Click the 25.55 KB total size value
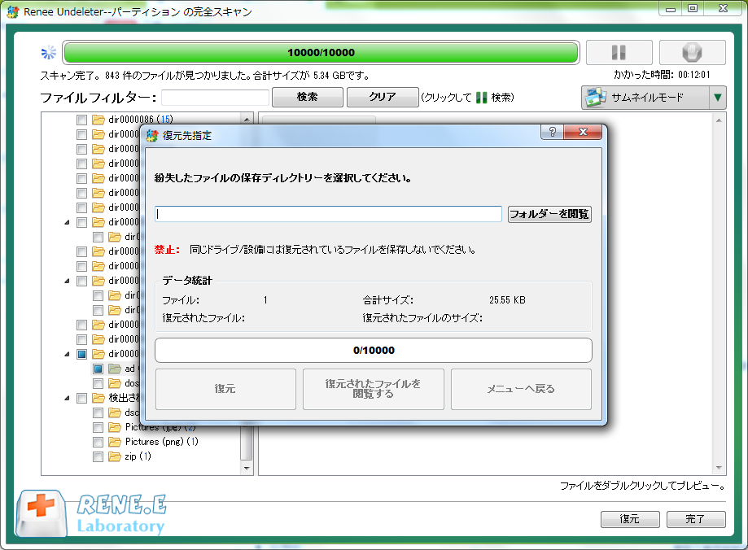The height and width of the screenshot is (550, 748). coord(507,300)
